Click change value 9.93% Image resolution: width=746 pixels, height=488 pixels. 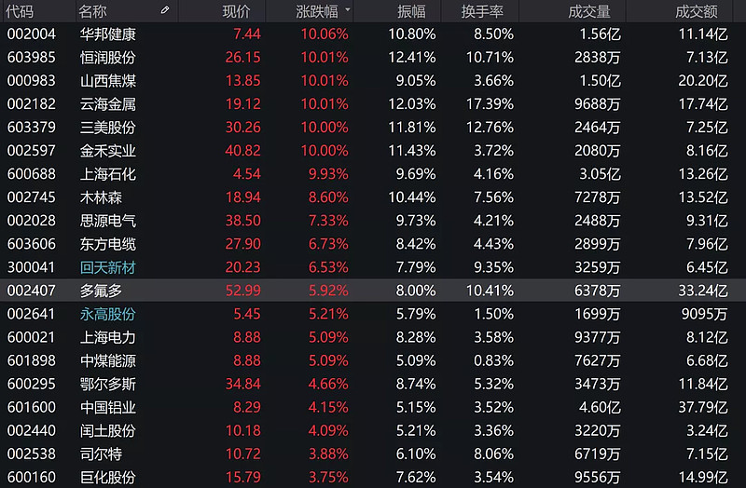pyautogui.click(x=328, y=174)
